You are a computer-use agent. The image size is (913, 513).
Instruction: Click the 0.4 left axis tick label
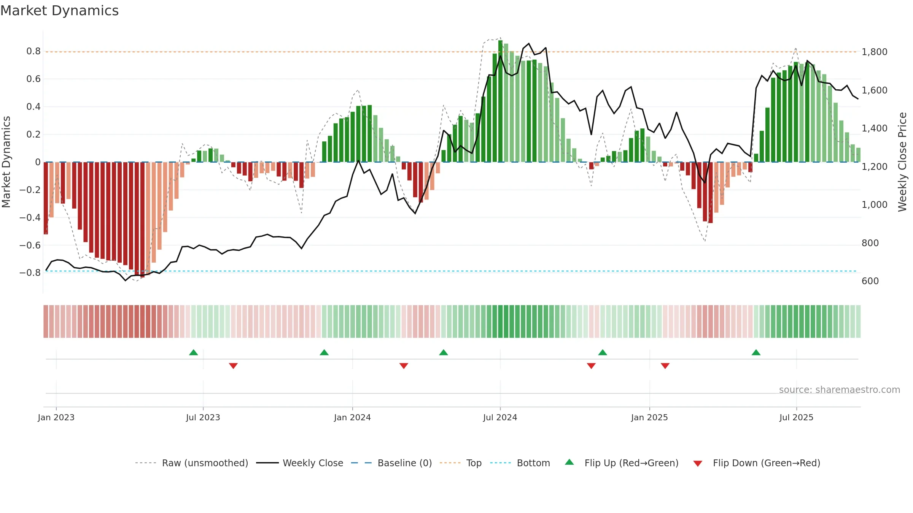33,107
